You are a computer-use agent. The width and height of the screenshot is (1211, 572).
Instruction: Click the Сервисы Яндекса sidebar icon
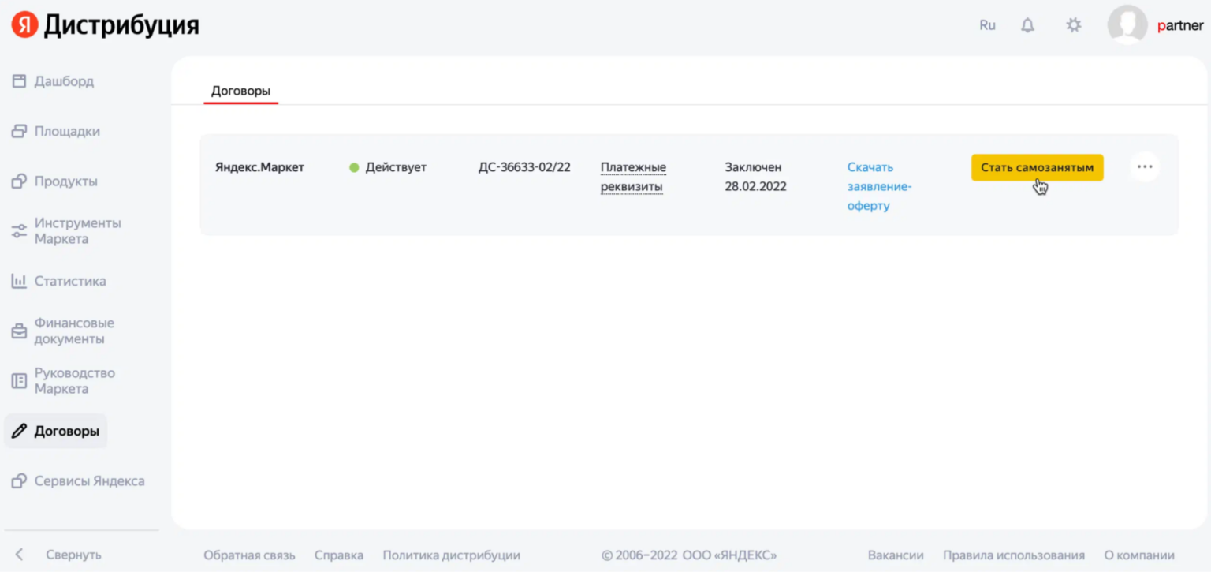pyautogui.click(x=19, y=481)
